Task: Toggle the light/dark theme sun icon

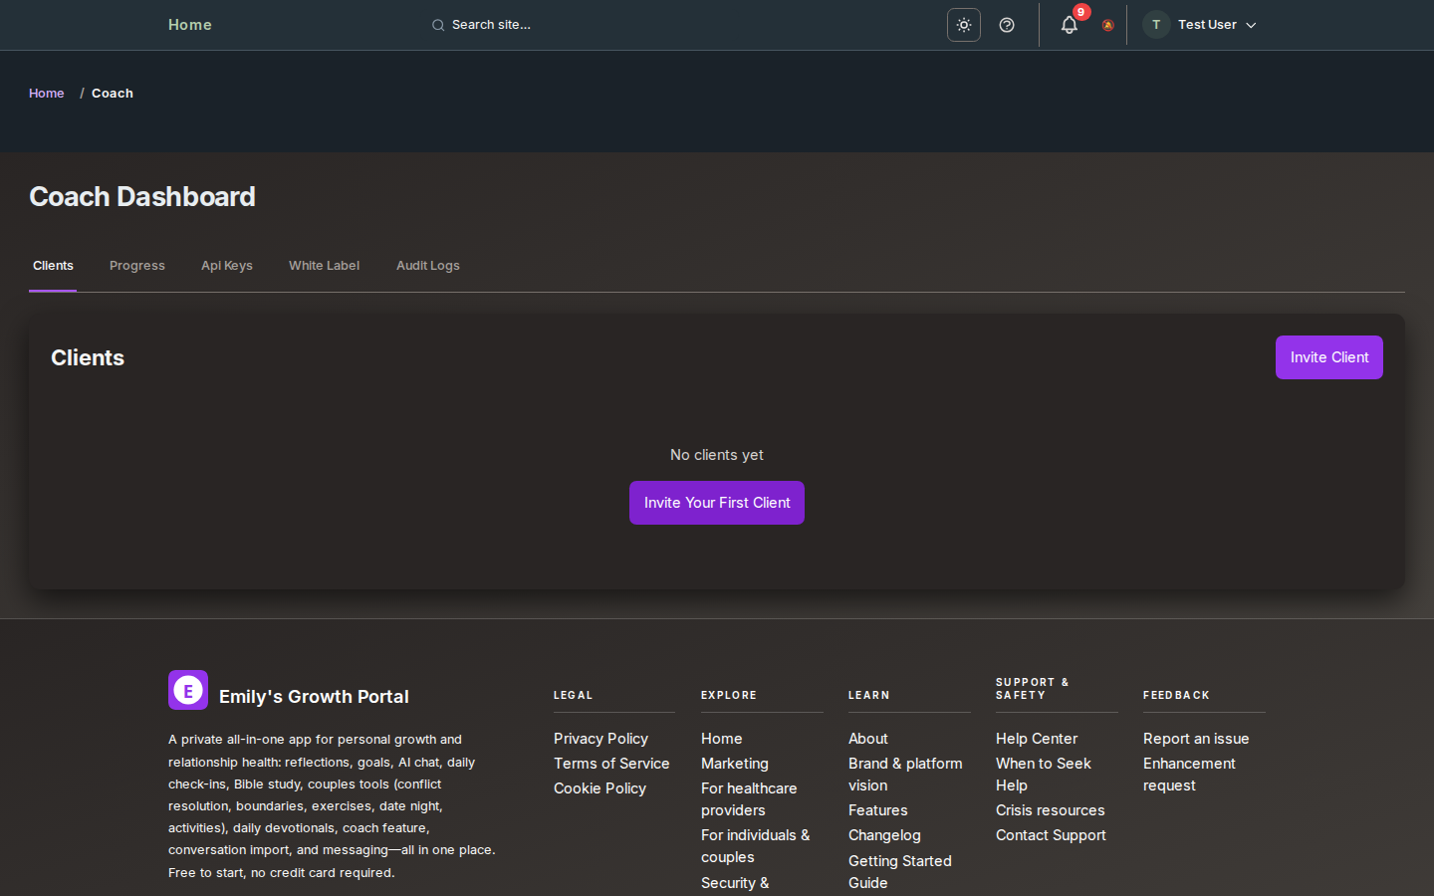Action: point(963,25)
